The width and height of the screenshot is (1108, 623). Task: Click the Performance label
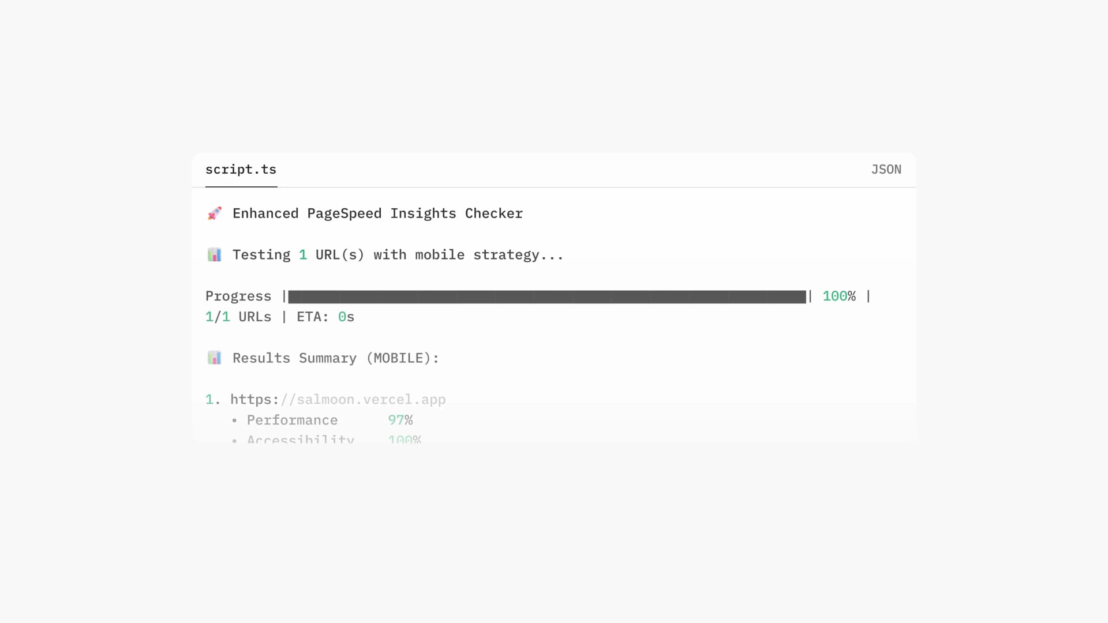(x=292, y=421)
